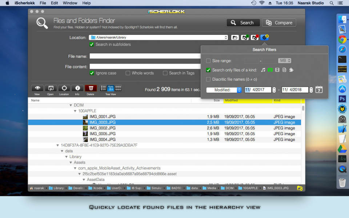349x218 pixels.
Task: Open Google Chrome from the Dock
Action: point(342,39)
